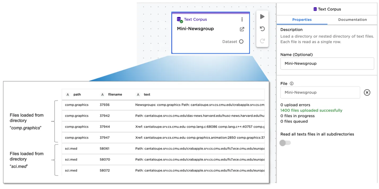Select the sci.med row with filename 58070
The height and width of the screenshot is (189, 379).
pos(163,160)
